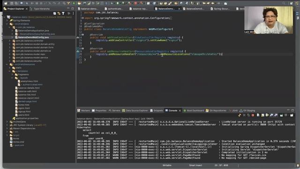The height and width of the screenshot is (169, 300).
Task: Select application.properties file
Action: click(x=25, y=118)
